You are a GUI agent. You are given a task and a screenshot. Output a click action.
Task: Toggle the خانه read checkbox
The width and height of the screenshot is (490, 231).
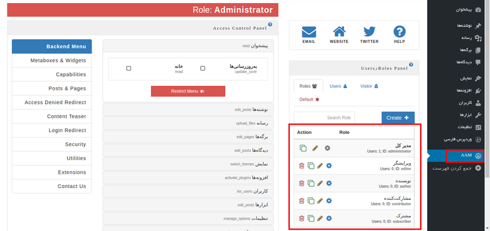click(128, 68)
